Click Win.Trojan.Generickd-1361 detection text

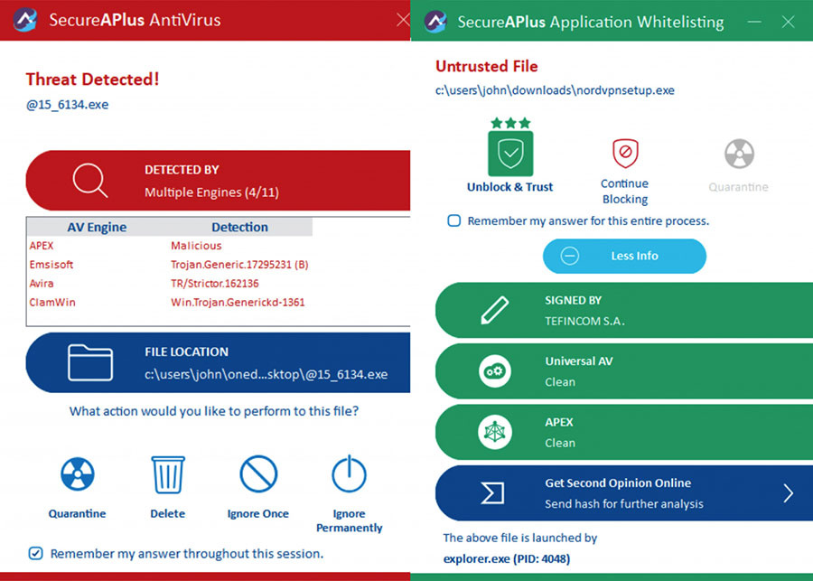pyautogui.click(x=238, y=302)
